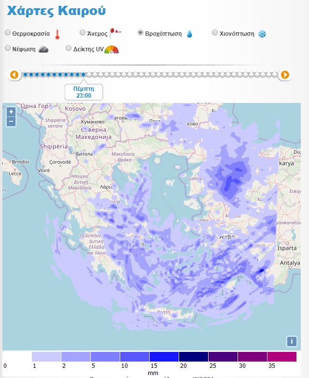Click the windsock icon next to Άνεμος
Image resolution: width=309 pixels, height=378 pixels.
(115, 33)
